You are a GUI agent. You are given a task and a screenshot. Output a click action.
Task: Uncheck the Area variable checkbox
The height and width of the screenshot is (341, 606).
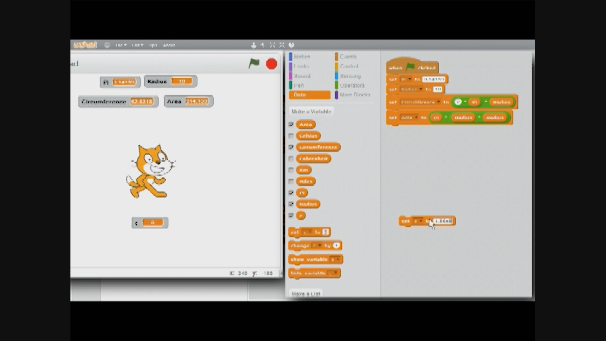pos(291,124)
